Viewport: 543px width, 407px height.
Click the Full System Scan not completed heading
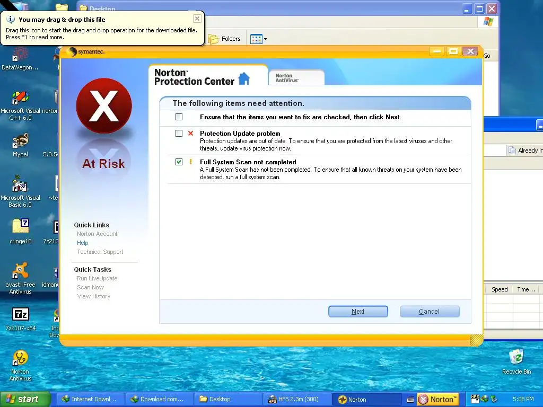coord(248,162)
